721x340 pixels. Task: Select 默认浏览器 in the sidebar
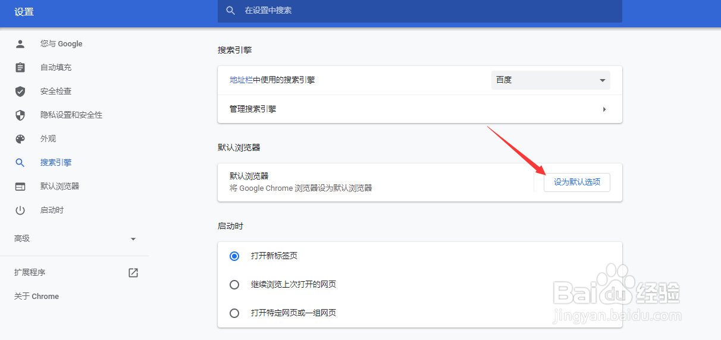[59, 186]
